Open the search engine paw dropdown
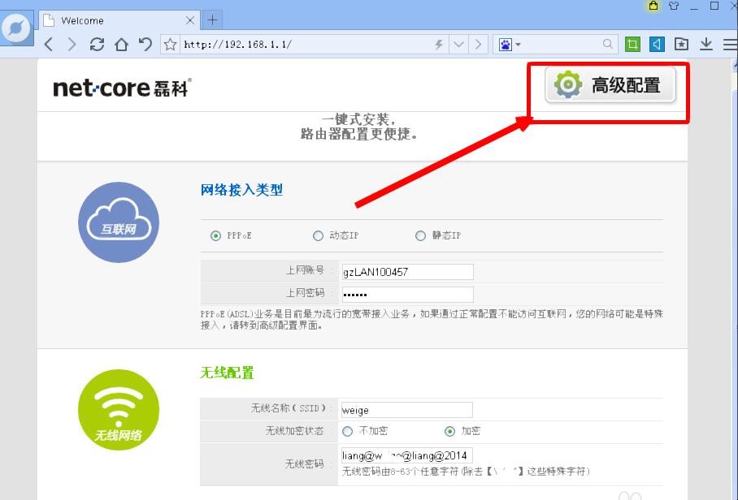 510,45
